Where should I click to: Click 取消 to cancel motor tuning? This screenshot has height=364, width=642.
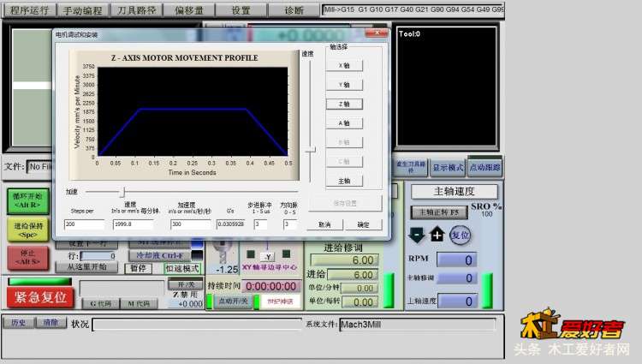(x=324, y=224)
